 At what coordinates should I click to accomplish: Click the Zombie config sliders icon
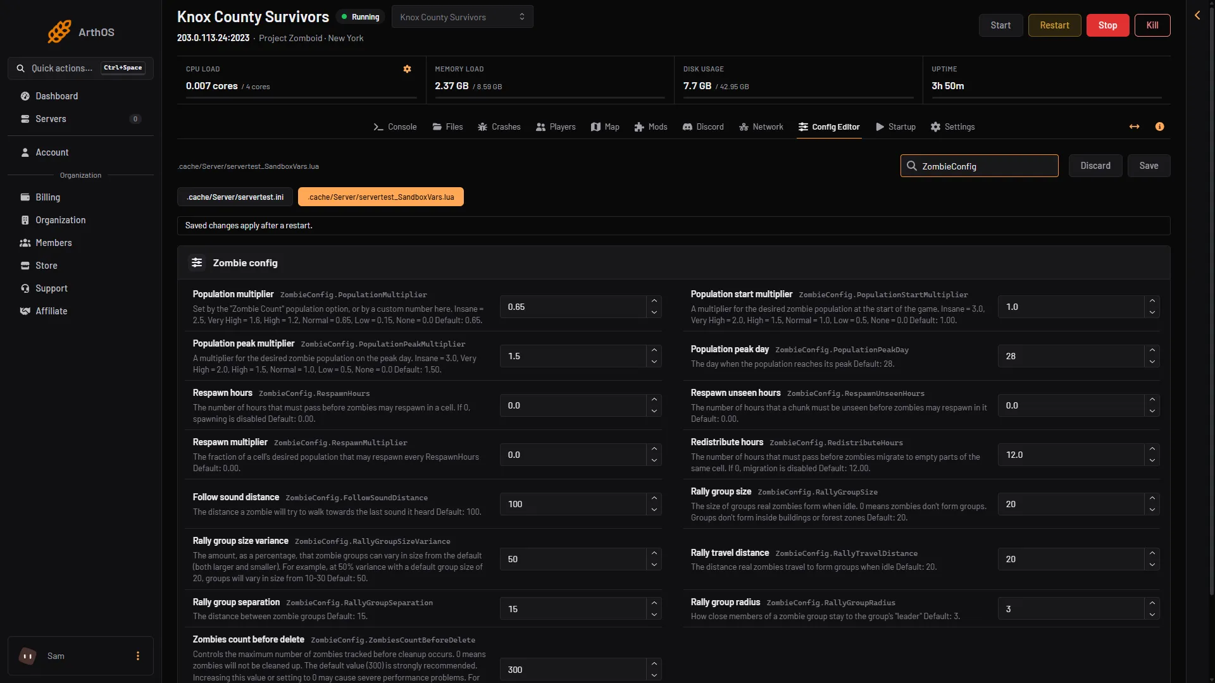point(197,262)
